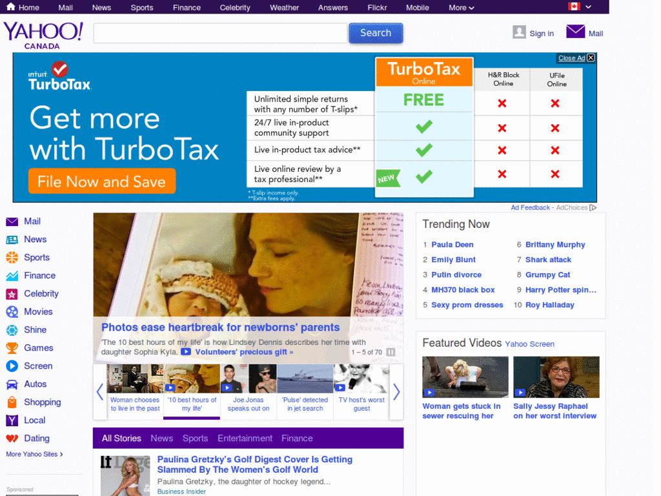
Task: Open Answers in the top navigation bar
Action: pos(332,8)
